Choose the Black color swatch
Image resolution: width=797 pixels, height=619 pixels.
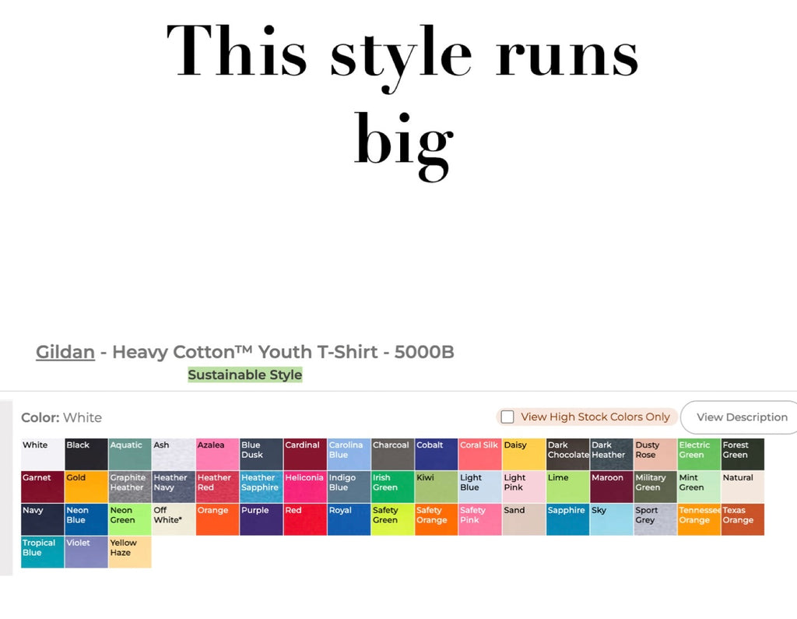[86, 454]
